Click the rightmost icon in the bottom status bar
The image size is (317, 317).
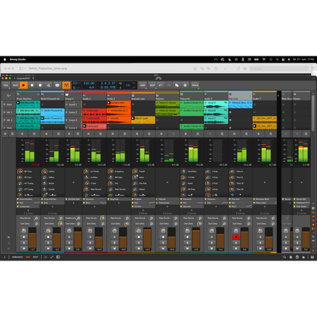pyautogui.click(x=312, y=257)
